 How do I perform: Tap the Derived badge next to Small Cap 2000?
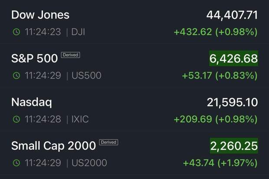point(108,142)
